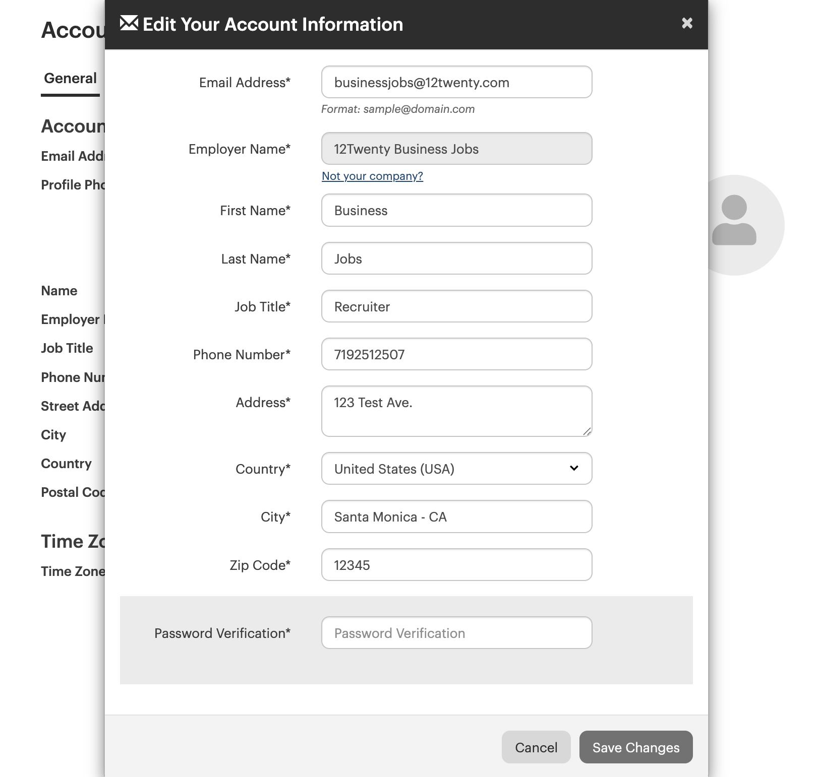Click the Job Title label on background page

[67, 348]
